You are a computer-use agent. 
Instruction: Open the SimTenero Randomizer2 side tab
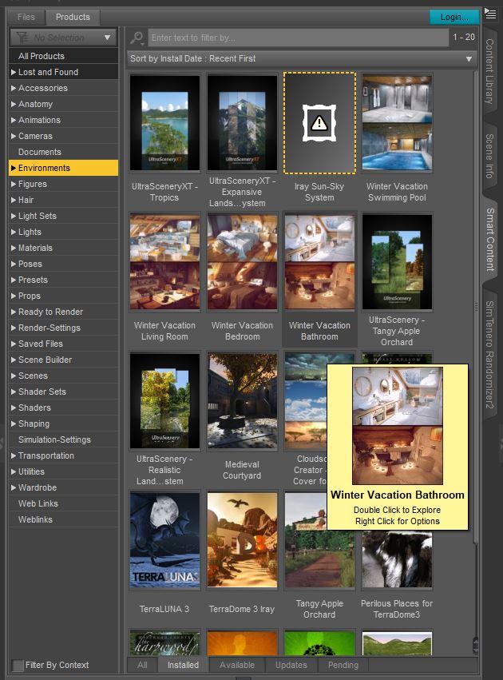click(x=489, y=354)
